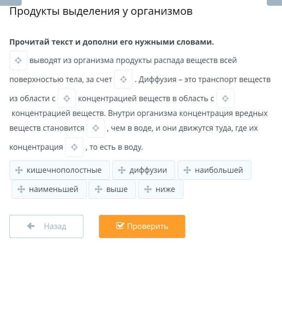Click the blank slot after 'из области с'

(67, 98)
